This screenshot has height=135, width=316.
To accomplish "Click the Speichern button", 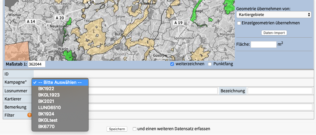I will 117,129.
